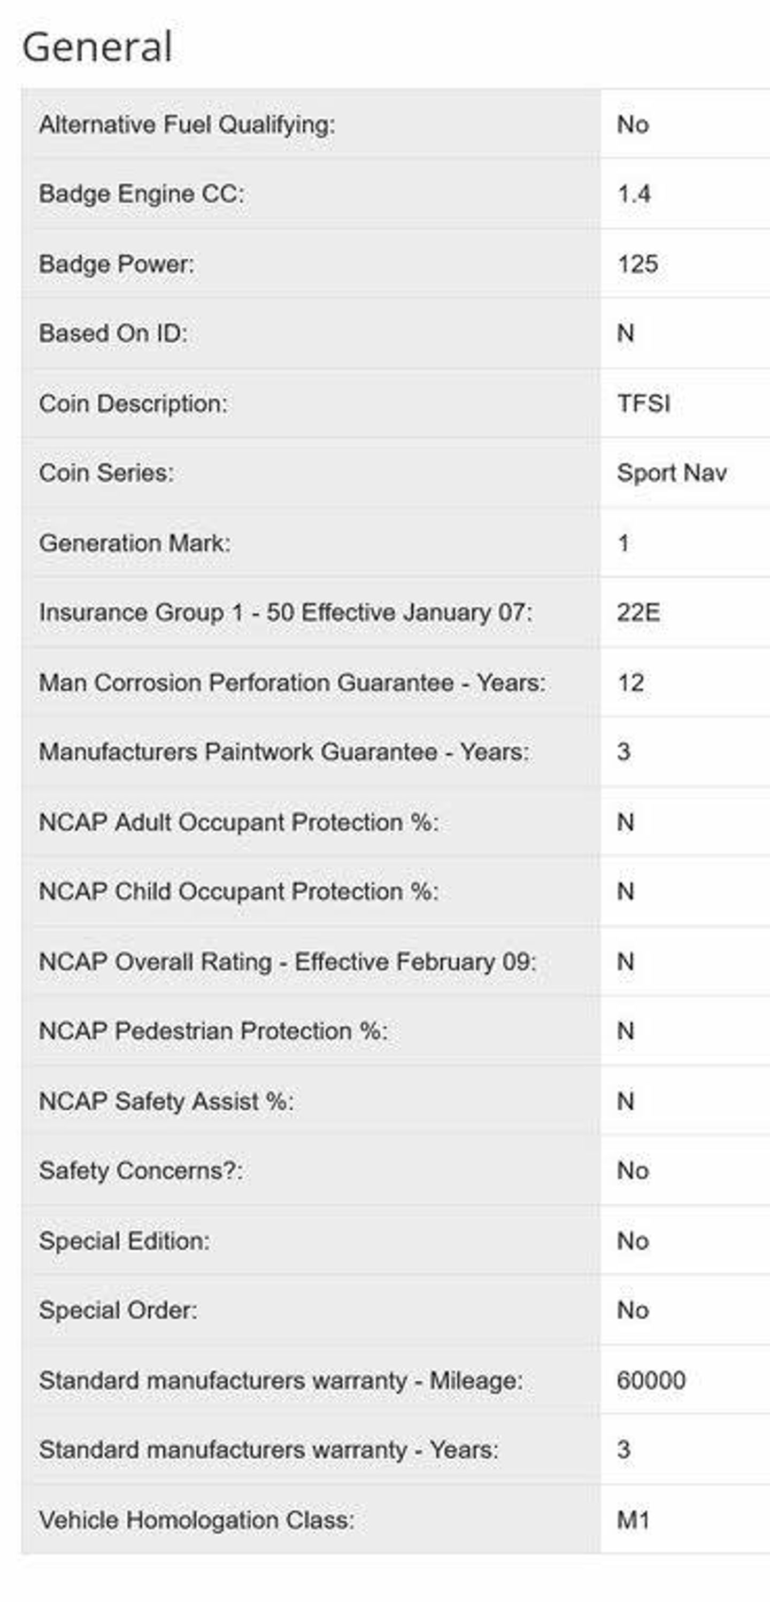Click the warranty mileage value 60000
Image resolution: width=770 pixels, height=1602 pixels.
coord(651,1381)
